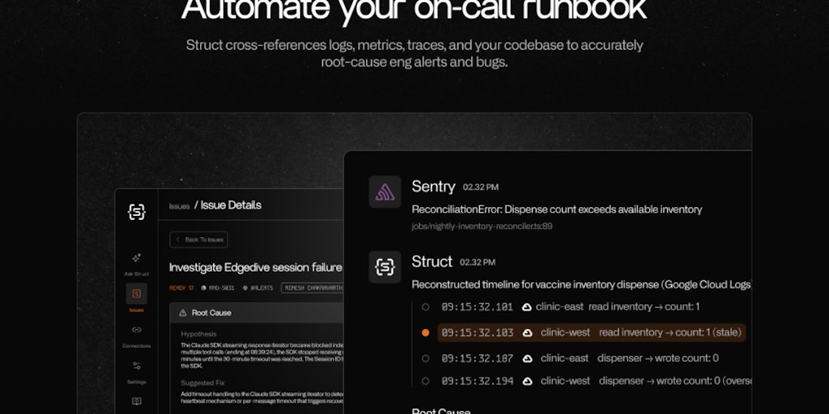Click the Root Cause panel header

tap(257, 313)
